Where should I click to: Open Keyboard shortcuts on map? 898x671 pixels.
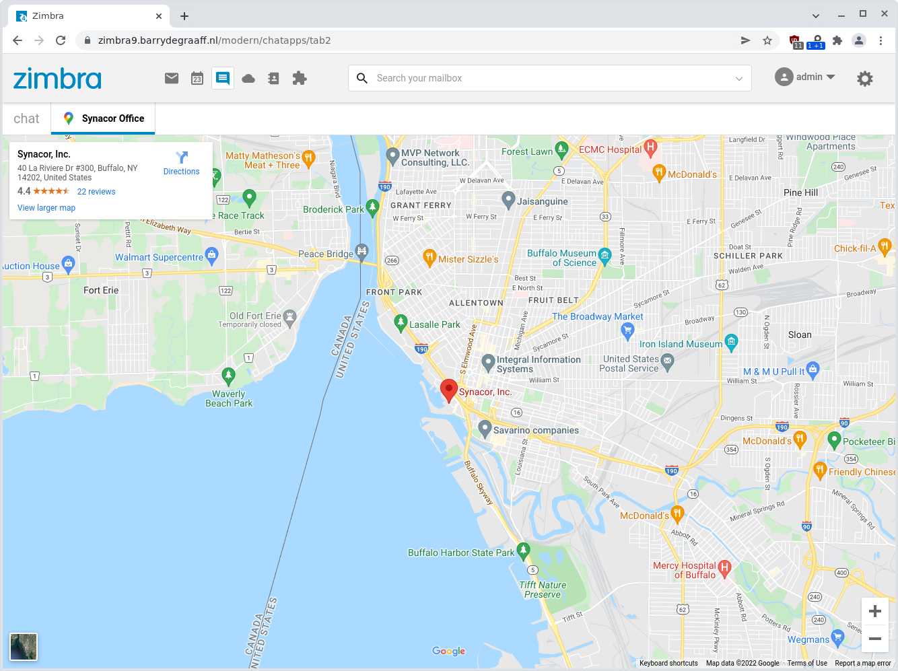[668, 663]
